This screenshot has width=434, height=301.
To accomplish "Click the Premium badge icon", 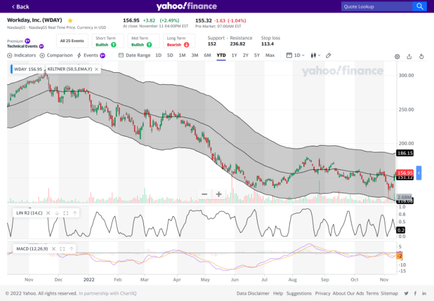I will tap(28, 41).
